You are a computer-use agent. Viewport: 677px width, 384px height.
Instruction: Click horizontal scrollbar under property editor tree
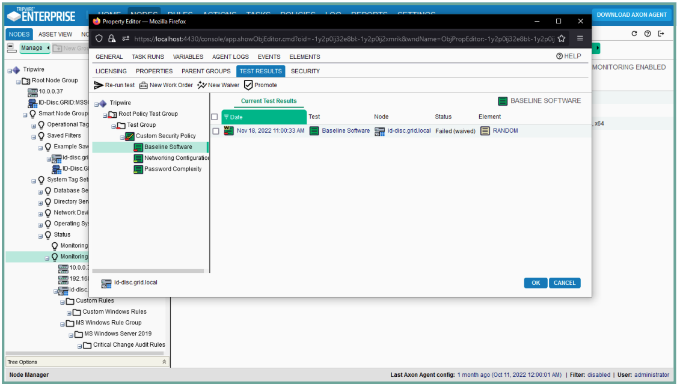148,272
